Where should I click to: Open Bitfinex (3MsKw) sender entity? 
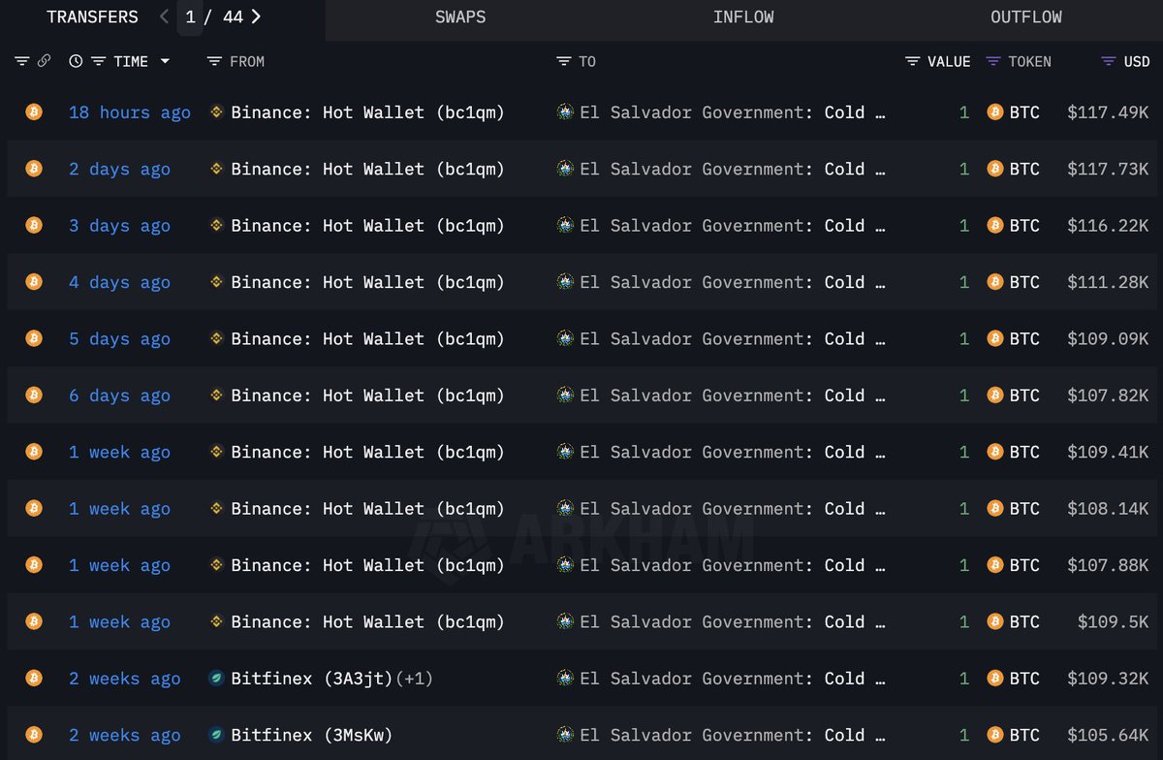(x=312, y=735)
